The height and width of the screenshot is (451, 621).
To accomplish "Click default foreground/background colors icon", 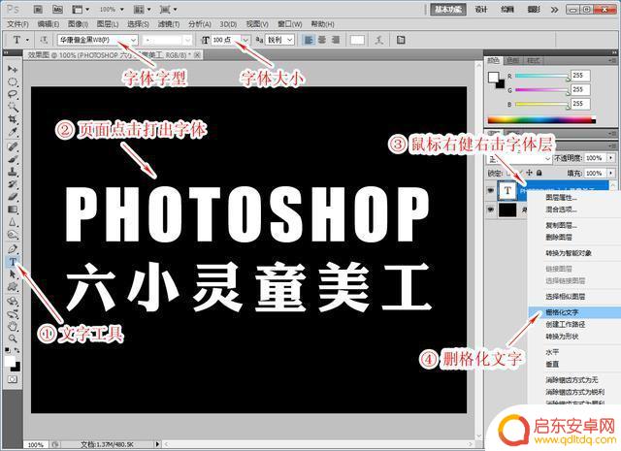I will pos(8,350).
